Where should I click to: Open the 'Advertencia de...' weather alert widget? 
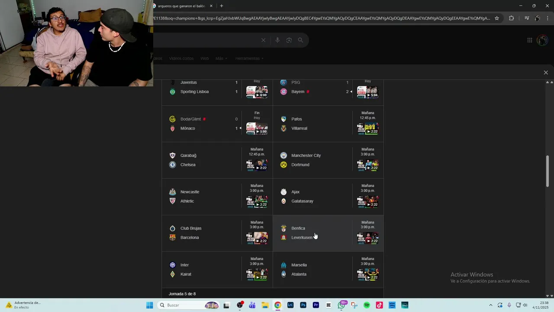tap(23, 305)
